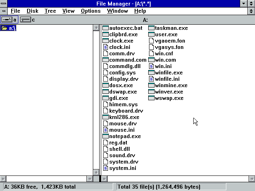Click the keyboard.drv file icon
Image resolution: width=255 pixels, height=191 pixels.
tap(106, 111)
